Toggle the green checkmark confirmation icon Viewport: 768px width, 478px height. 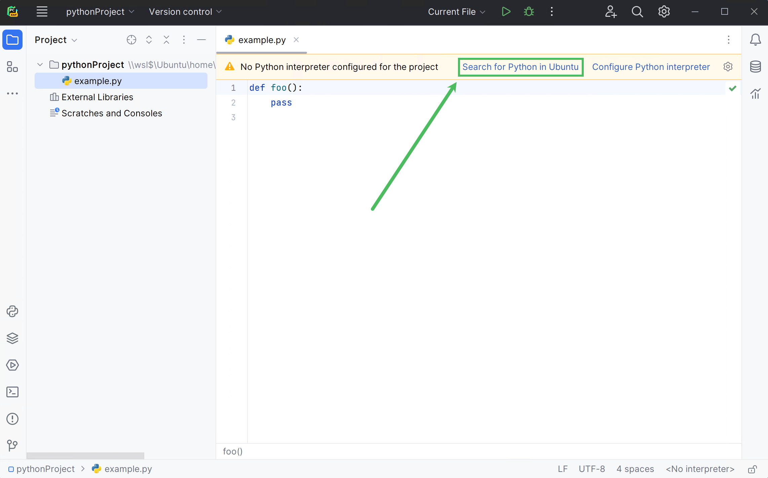pyautogui.click(x=733, y=88)
